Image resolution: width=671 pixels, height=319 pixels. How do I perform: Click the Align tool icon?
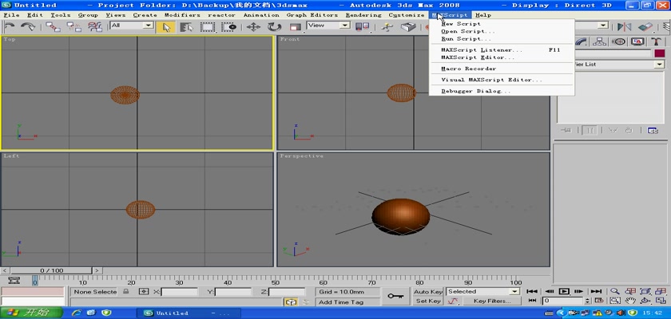pos(645,27)
